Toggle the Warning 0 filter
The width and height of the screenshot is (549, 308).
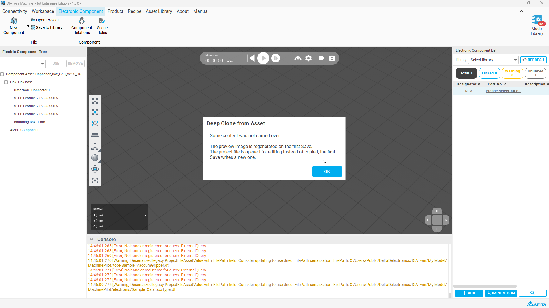point(512,73)
